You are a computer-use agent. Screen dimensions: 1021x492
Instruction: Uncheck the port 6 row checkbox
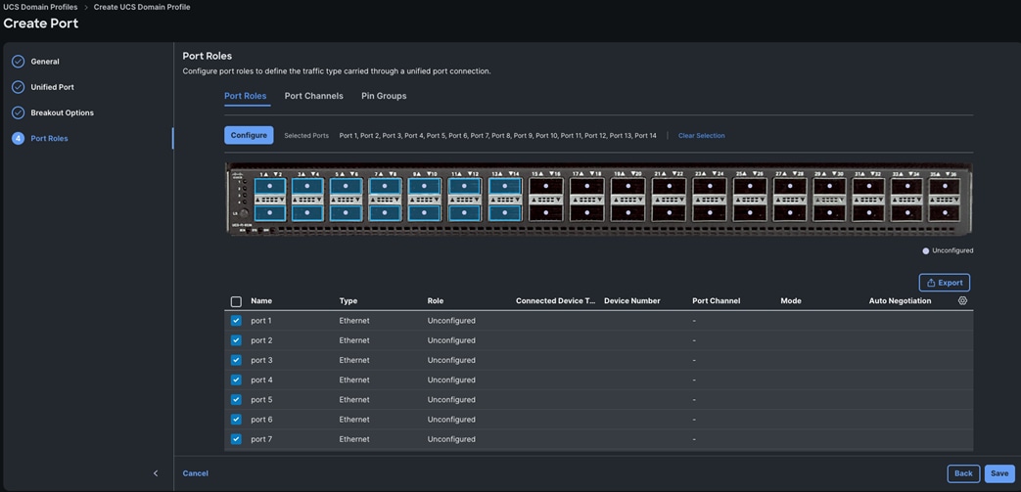[x=236, y=419]
